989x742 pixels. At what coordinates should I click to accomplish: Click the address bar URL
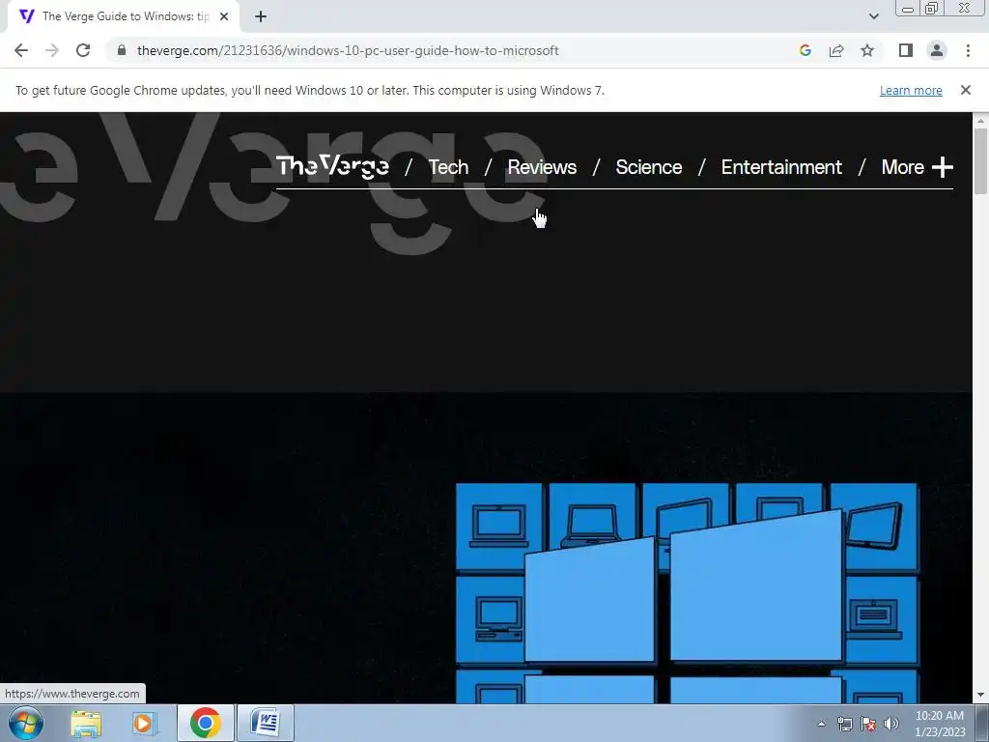pyautogui.click(x=348, y=50)
